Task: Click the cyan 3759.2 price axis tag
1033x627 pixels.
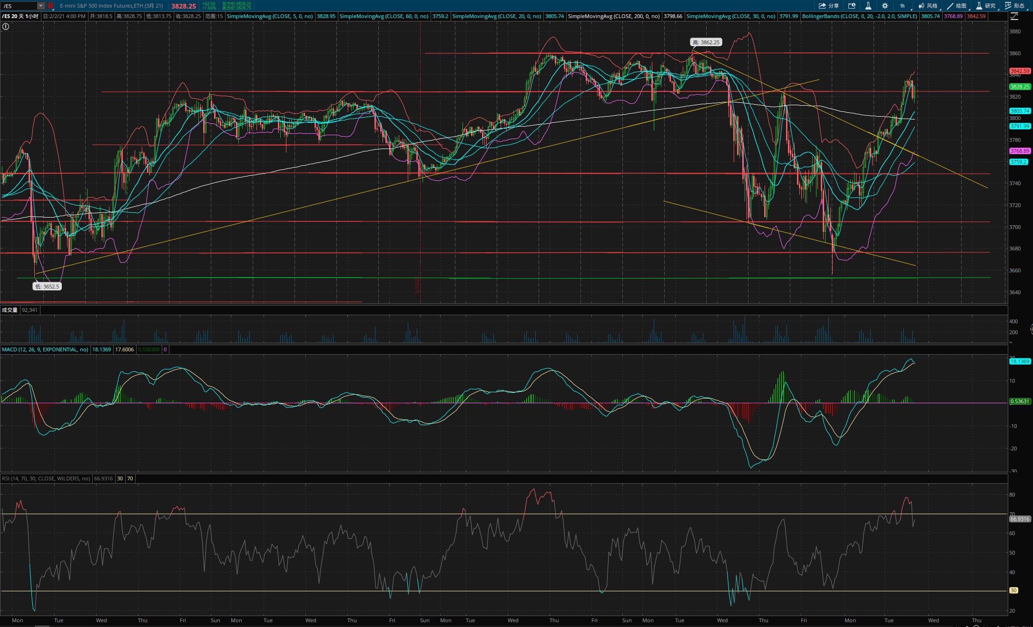Action: pos(1019,162)
